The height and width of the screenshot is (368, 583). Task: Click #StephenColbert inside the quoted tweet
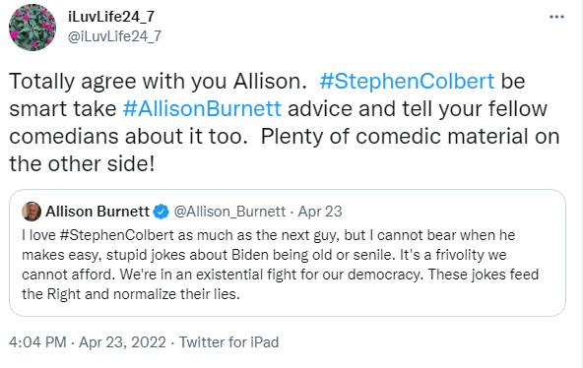coord(116,235)
